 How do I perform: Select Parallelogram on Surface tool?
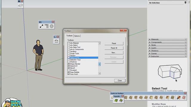tap(146, 97)
